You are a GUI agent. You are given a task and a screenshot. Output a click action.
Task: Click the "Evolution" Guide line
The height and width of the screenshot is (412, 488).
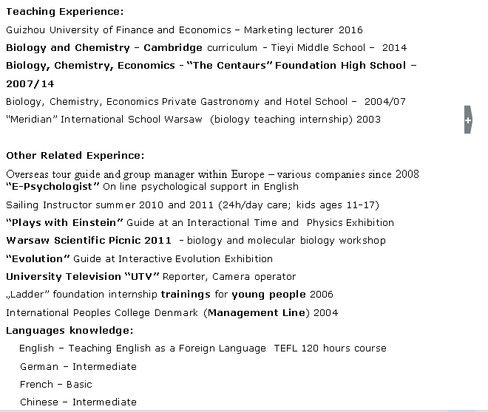139,258
